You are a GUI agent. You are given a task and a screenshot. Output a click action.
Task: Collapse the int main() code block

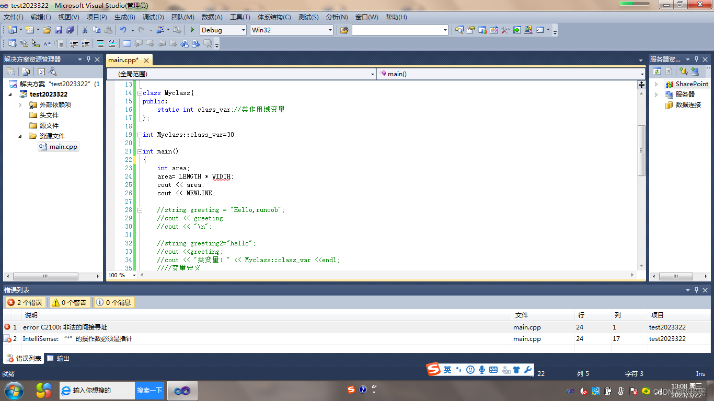click(140, 151)
